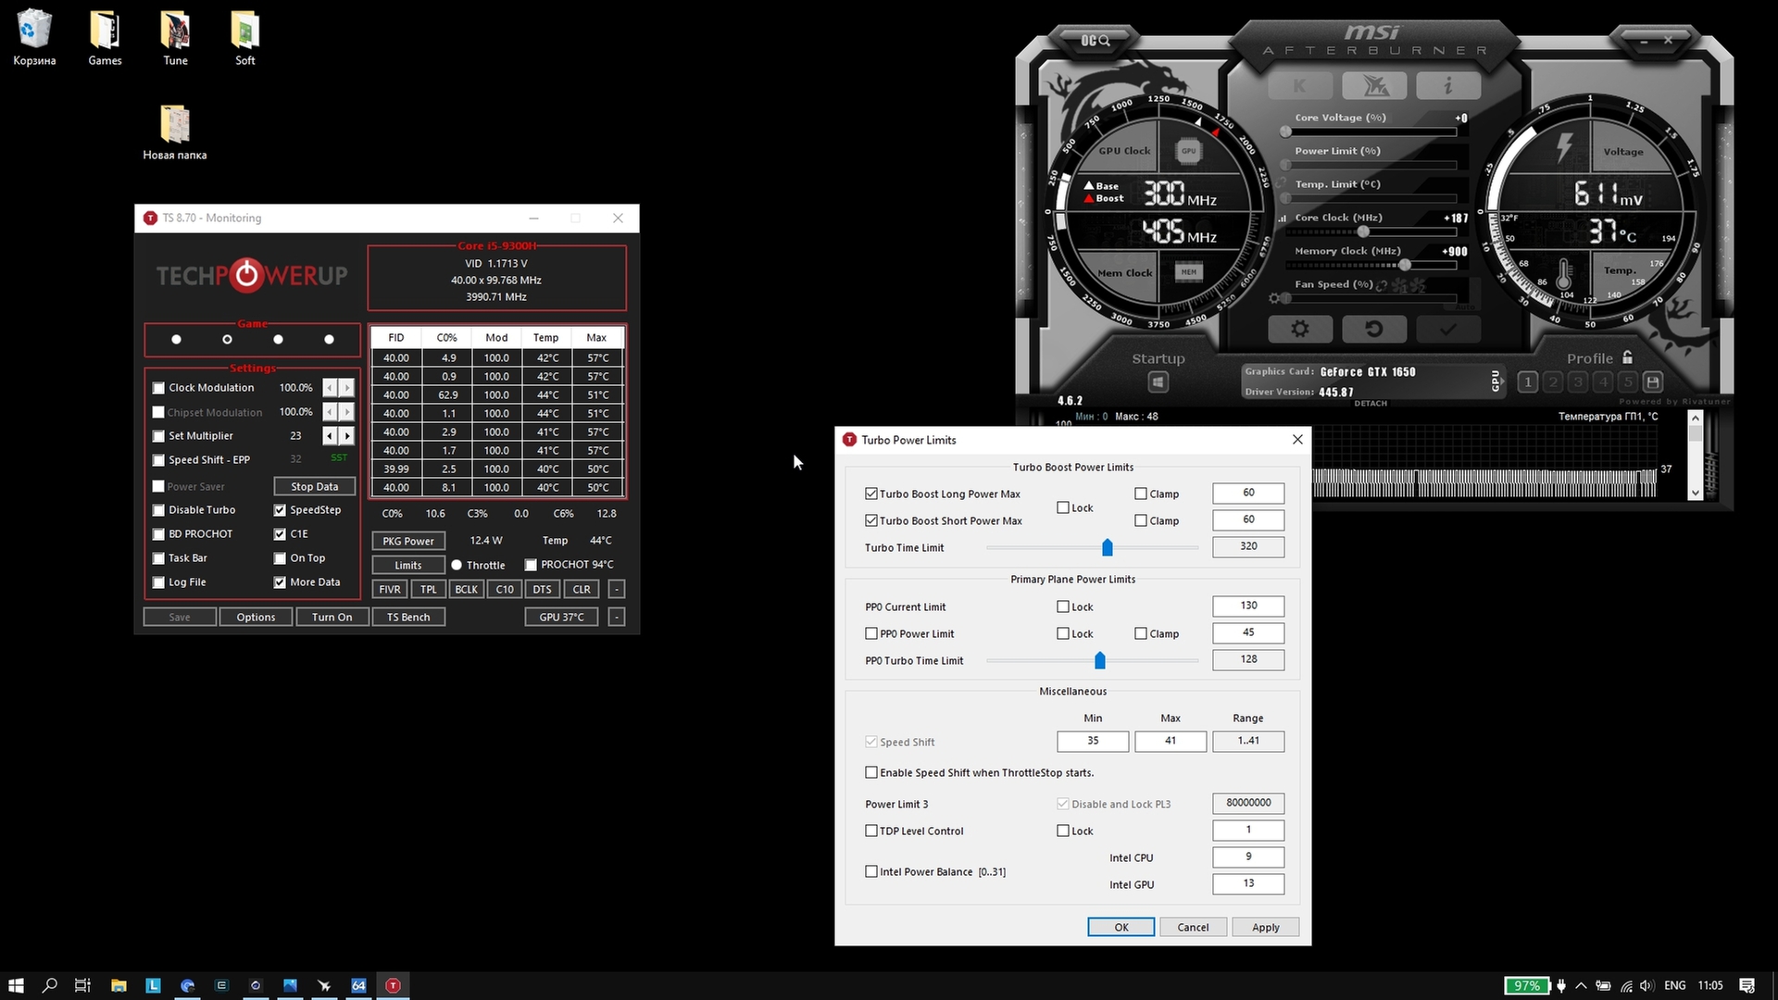Click the Kombustor K button in Afterburner
This screenshot has height=1000, width=1778.
tap(1299, 86)
